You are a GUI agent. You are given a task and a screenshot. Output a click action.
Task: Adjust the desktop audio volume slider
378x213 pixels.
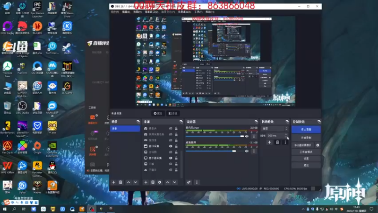[x=215, y=151]
